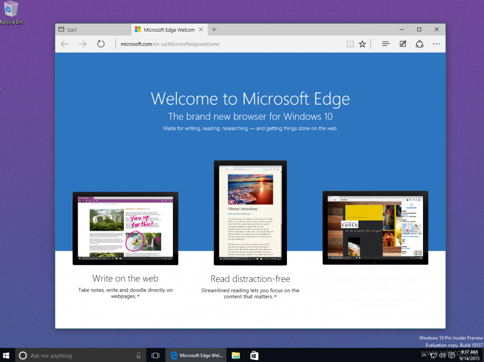Open the Windows Start menu
This screenshot has width=484, height=362.
[x=6, y=355]
